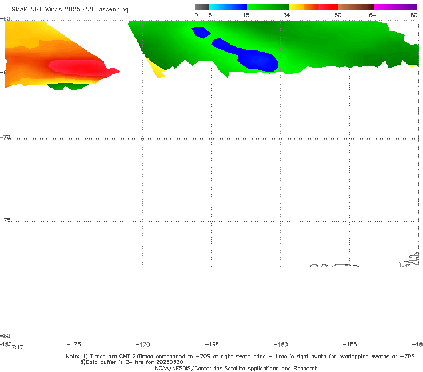The width and height of the screenshot is (423, 372).
Task: Click the longitude label '-165'
Action: pos(212,345)
